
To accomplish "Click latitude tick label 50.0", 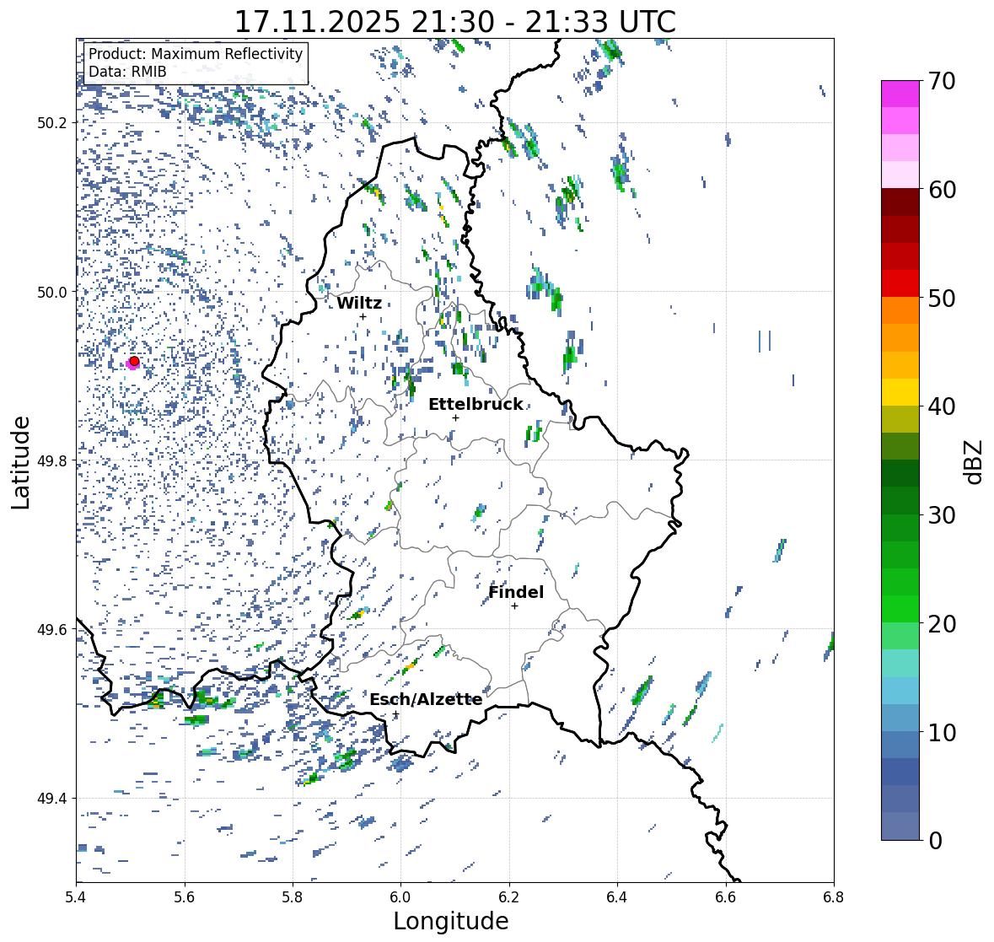I will (x=52, y=293).
